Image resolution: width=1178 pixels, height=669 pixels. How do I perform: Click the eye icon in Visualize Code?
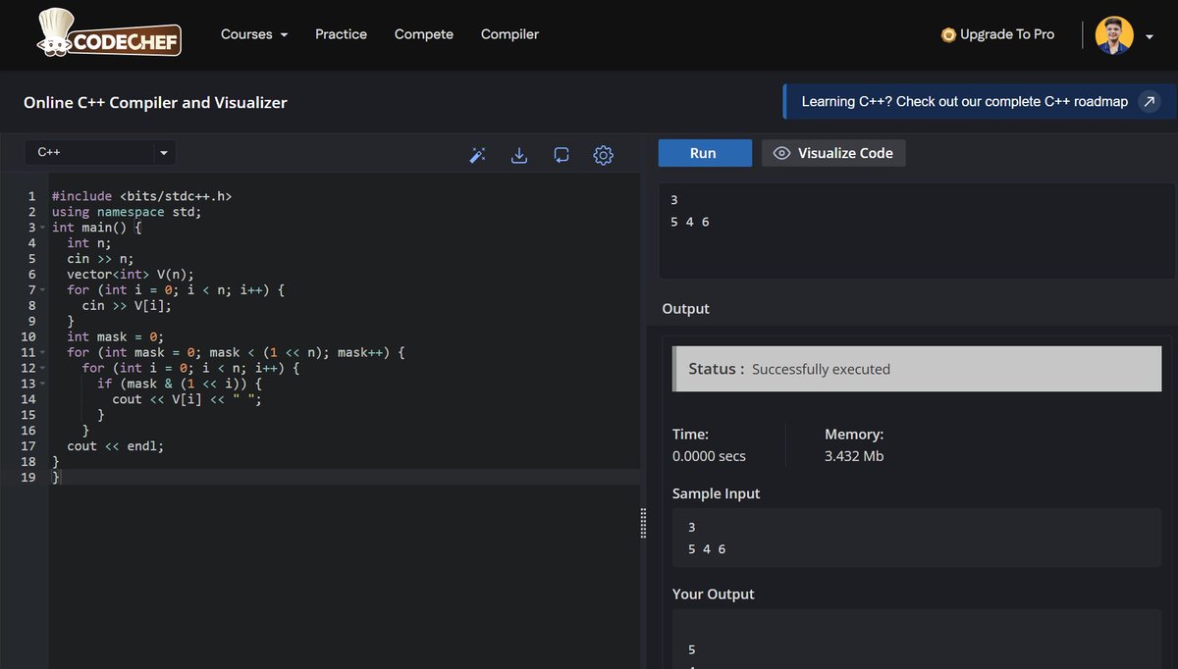click(782, 153)
